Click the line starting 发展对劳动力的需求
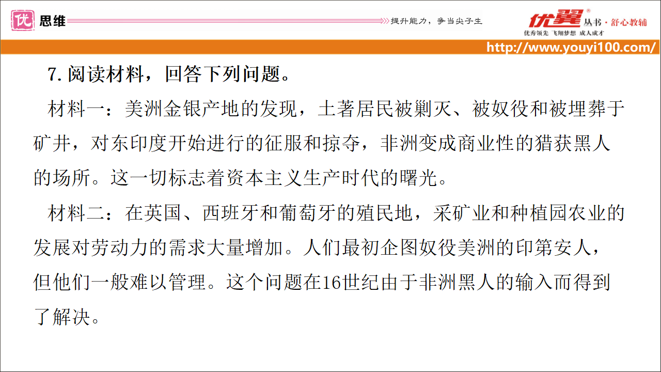This screenshot has height=372, width=661. pyautogui.click(x=318, y=247)
